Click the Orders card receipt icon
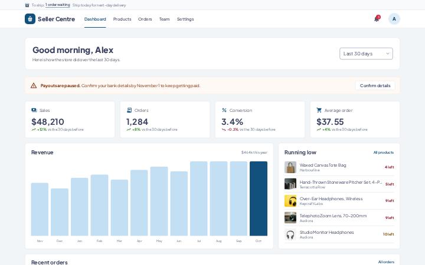The height and width of the screenshot is (265, 425). point(129,110)
